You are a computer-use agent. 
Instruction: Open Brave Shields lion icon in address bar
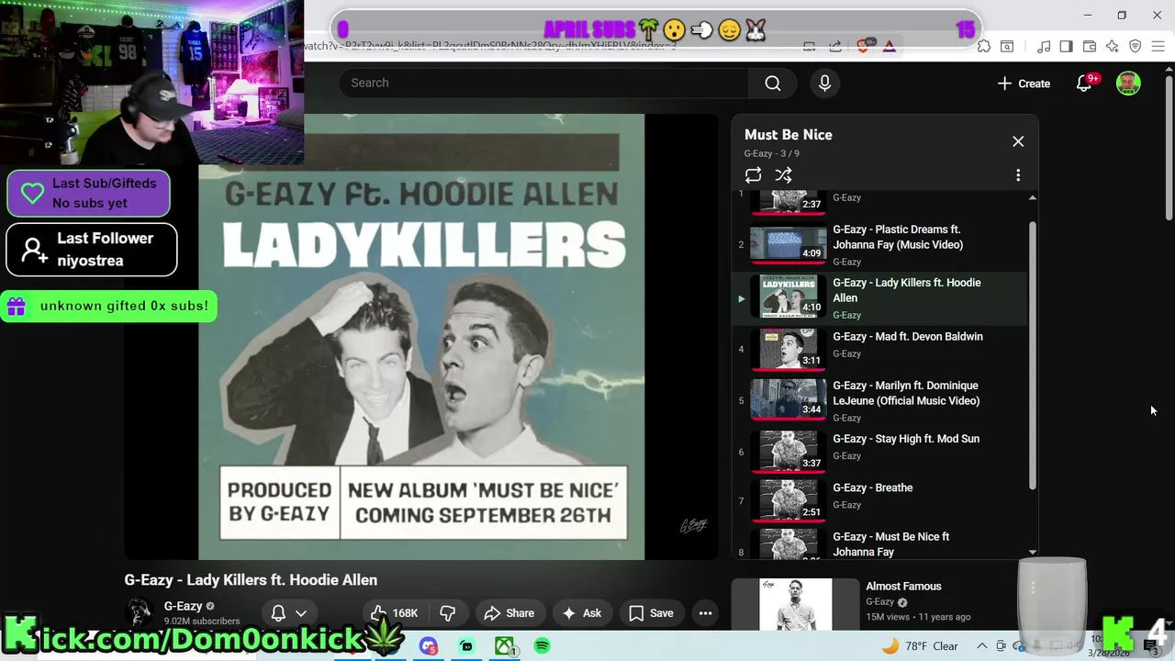(862, 46)
